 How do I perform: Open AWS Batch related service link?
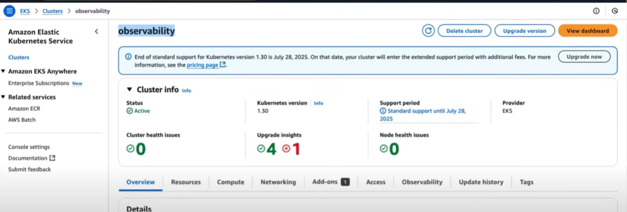(22, 120)
